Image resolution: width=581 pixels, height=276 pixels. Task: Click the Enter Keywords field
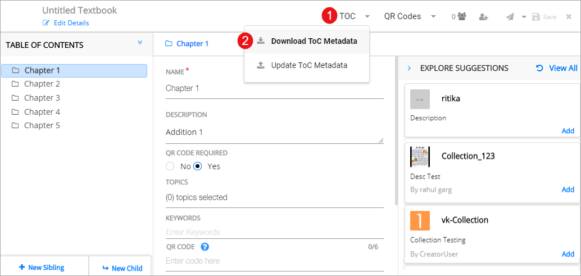pyautogui.click(x=274, y=232)
